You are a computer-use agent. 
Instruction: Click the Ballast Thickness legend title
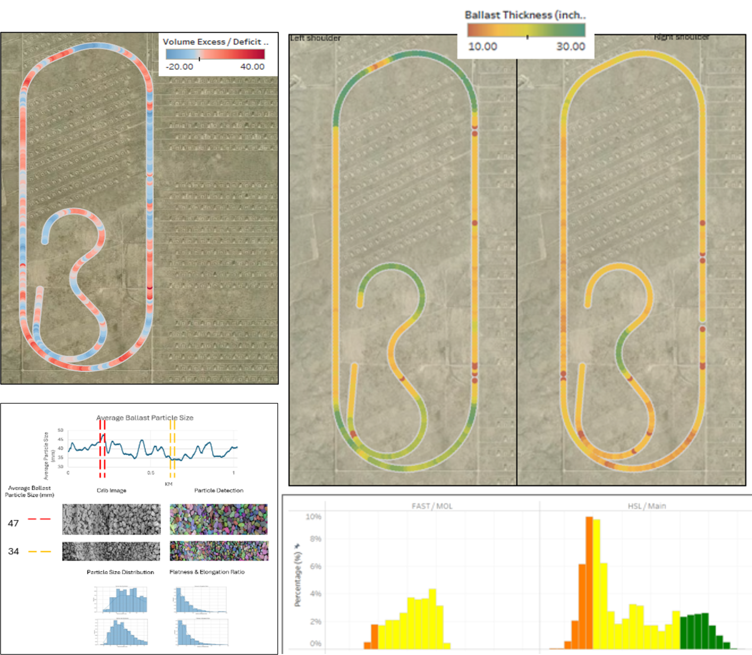tap(525, 15)
